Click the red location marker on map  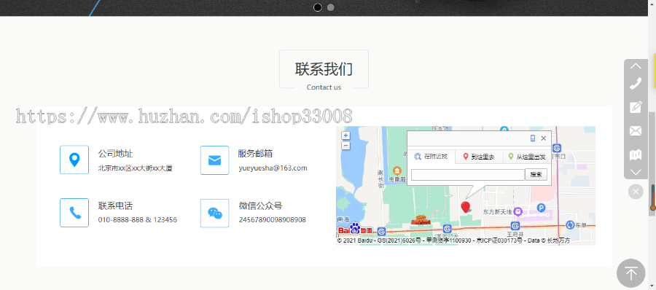pos(465,207)
